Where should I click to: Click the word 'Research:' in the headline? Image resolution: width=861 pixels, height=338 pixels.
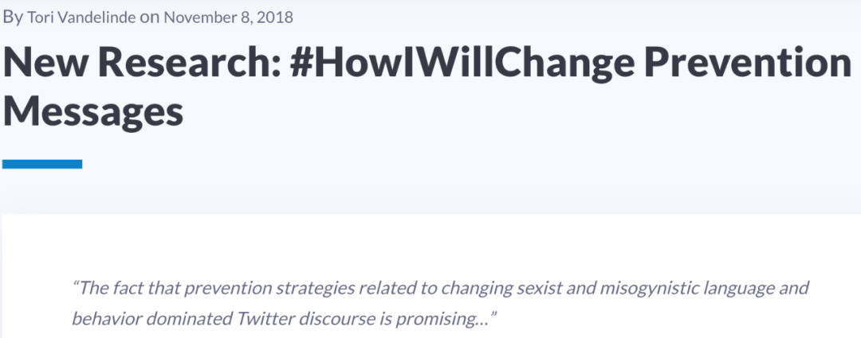(x=190, y=63)
